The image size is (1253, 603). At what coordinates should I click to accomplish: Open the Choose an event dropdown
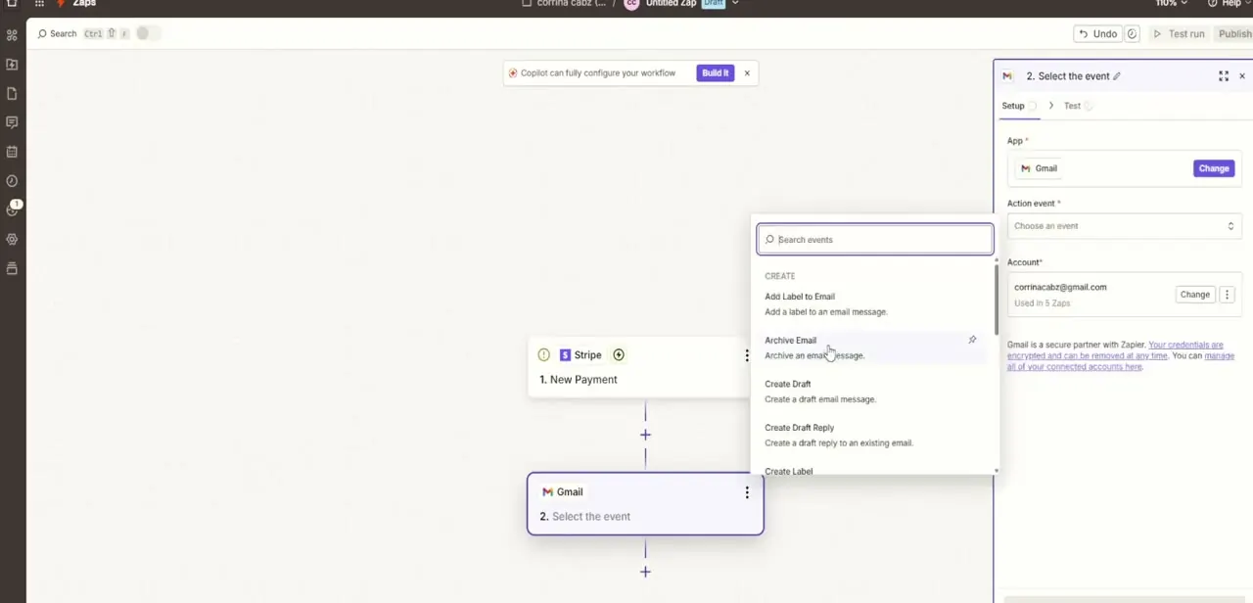[x=1124, y=226]
